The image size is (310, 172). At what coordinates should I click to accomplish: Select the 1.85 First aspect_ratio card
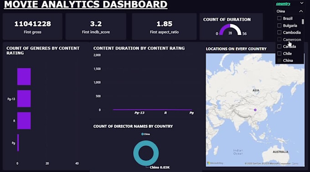pyautogui.click(x=164, y=27)
